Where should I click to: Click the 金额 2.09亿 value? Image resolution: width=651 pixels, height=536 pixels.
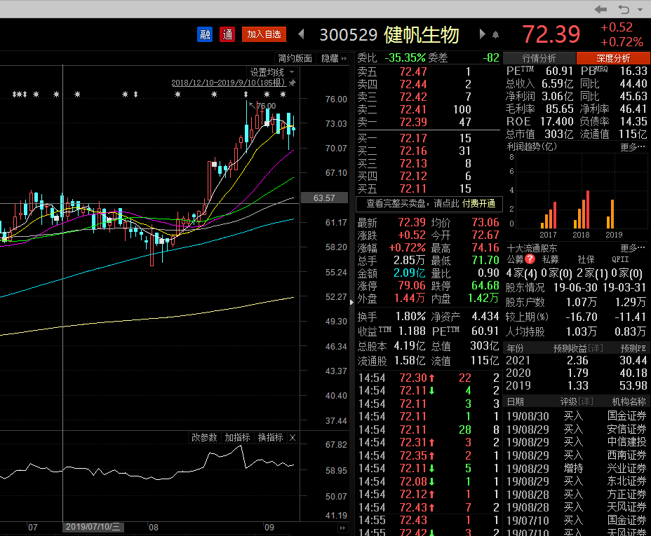[x=410, y=273]
